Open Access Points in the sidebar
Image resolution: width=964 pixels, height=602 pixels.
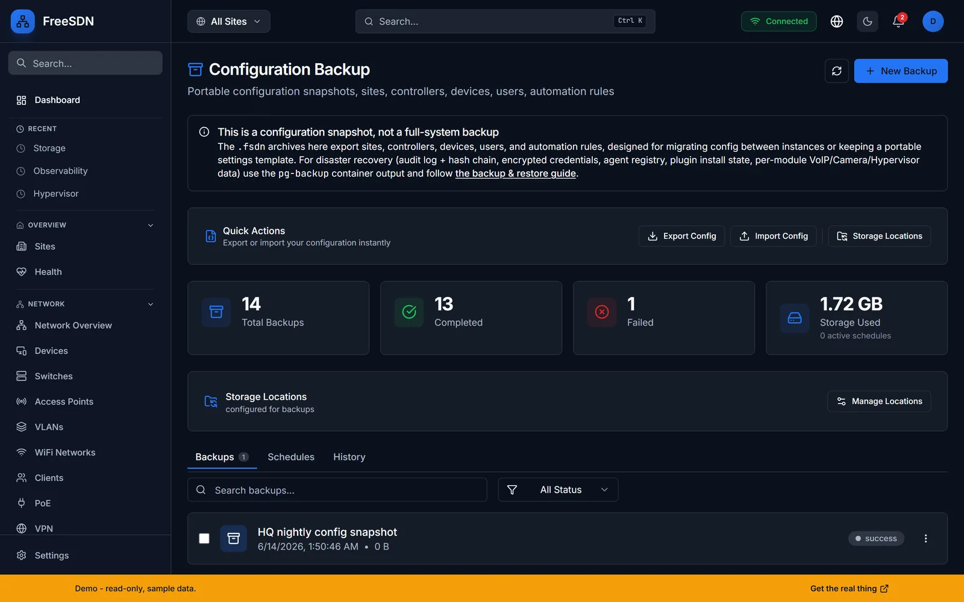pyautogui.click(x=85, y=402)
